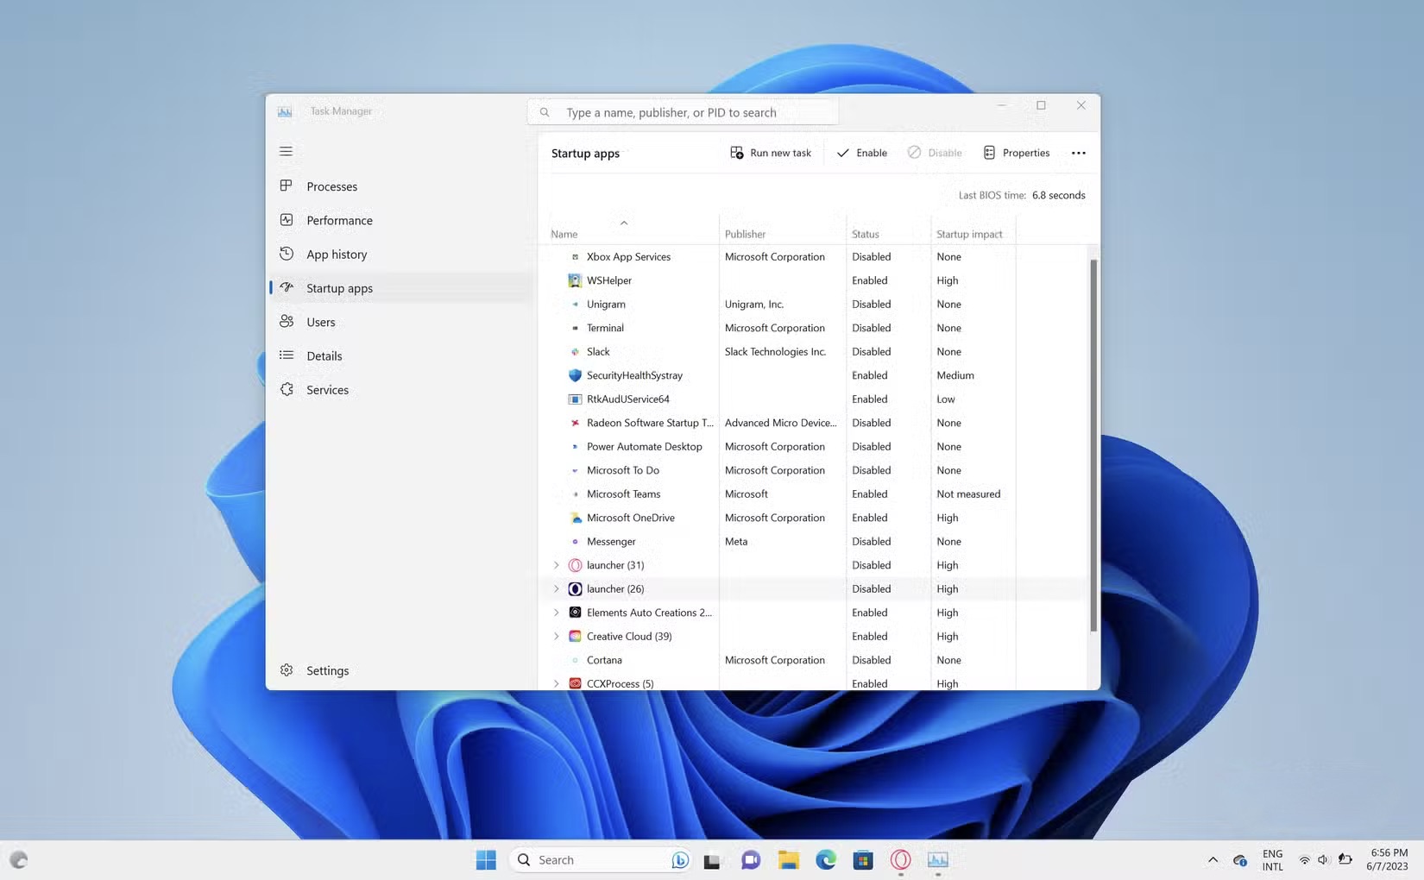This screenshot has width=1424, height=880.
Task: Select Microsoft Teams in the list
Action: (623, 493)
